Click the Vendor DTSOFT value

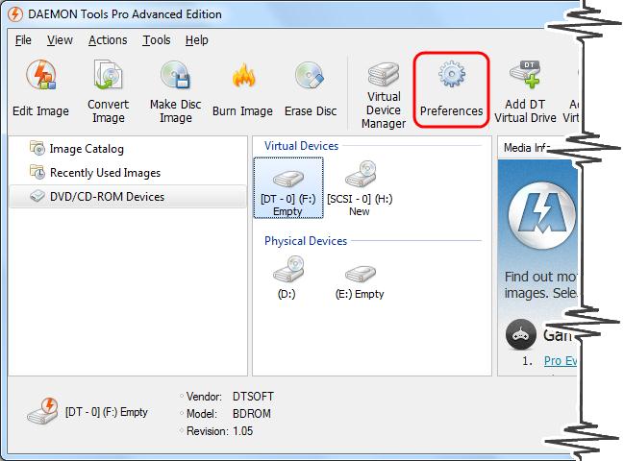pyautogui.click(x=253, y=397)
